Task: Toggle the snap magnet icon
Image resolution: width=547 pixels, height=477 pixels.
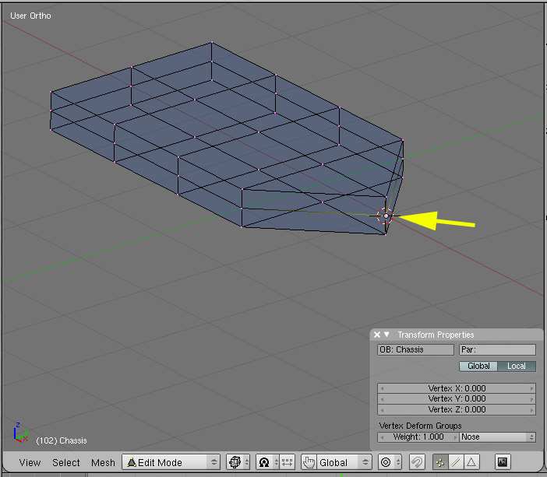Action: pos(417,462)
